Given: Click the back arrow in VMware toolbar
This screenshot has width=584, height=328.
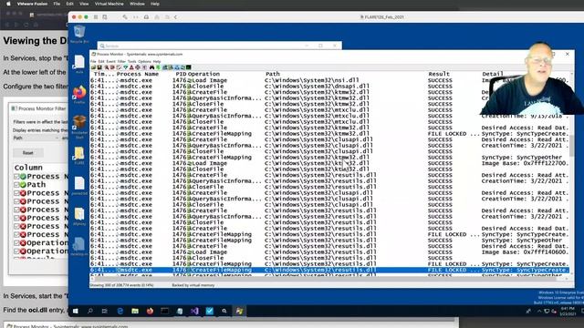Looking at the screenshot, I should [x=175, y=17].
